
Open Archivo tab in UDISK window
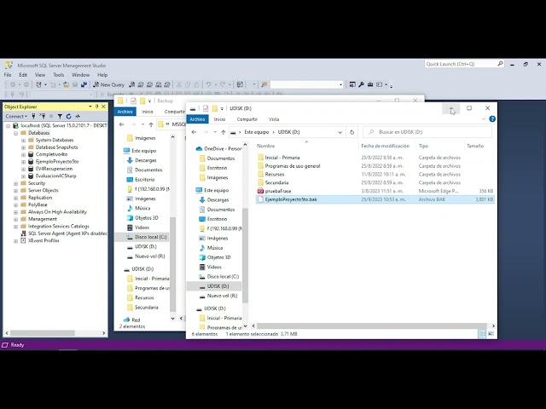pyautogui.click(x=197, y=119)
